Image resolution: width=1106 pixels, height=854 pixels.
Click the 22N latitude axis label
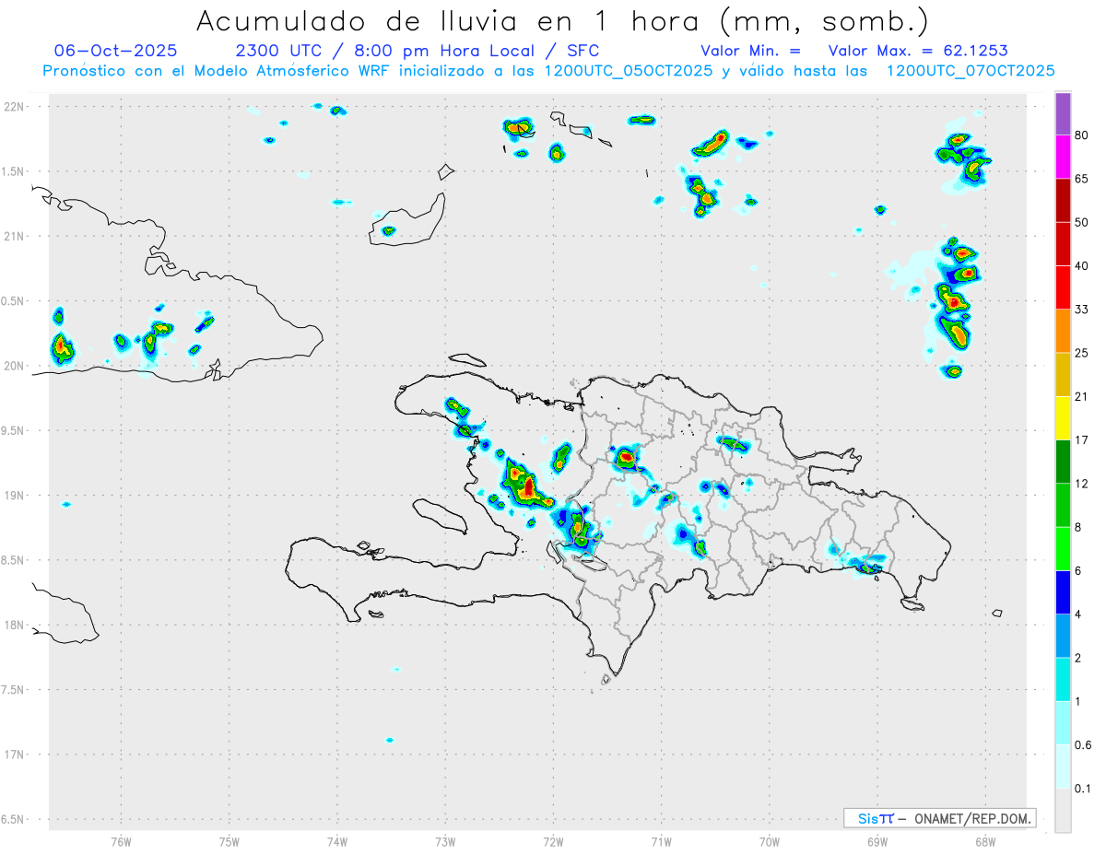point(16,107)
